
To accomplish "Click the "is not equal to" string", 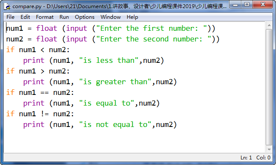I will coord(115,124).
